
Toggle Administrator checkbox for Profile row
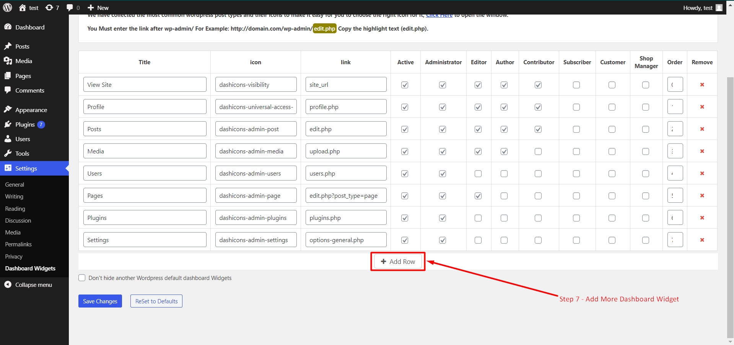click(x=443, y=107)
